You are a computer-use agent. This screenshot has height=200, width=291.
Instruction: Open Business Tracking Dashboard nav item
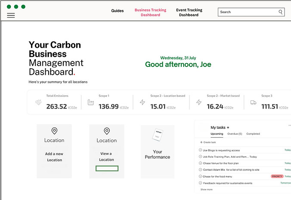(x=150, y=12)
